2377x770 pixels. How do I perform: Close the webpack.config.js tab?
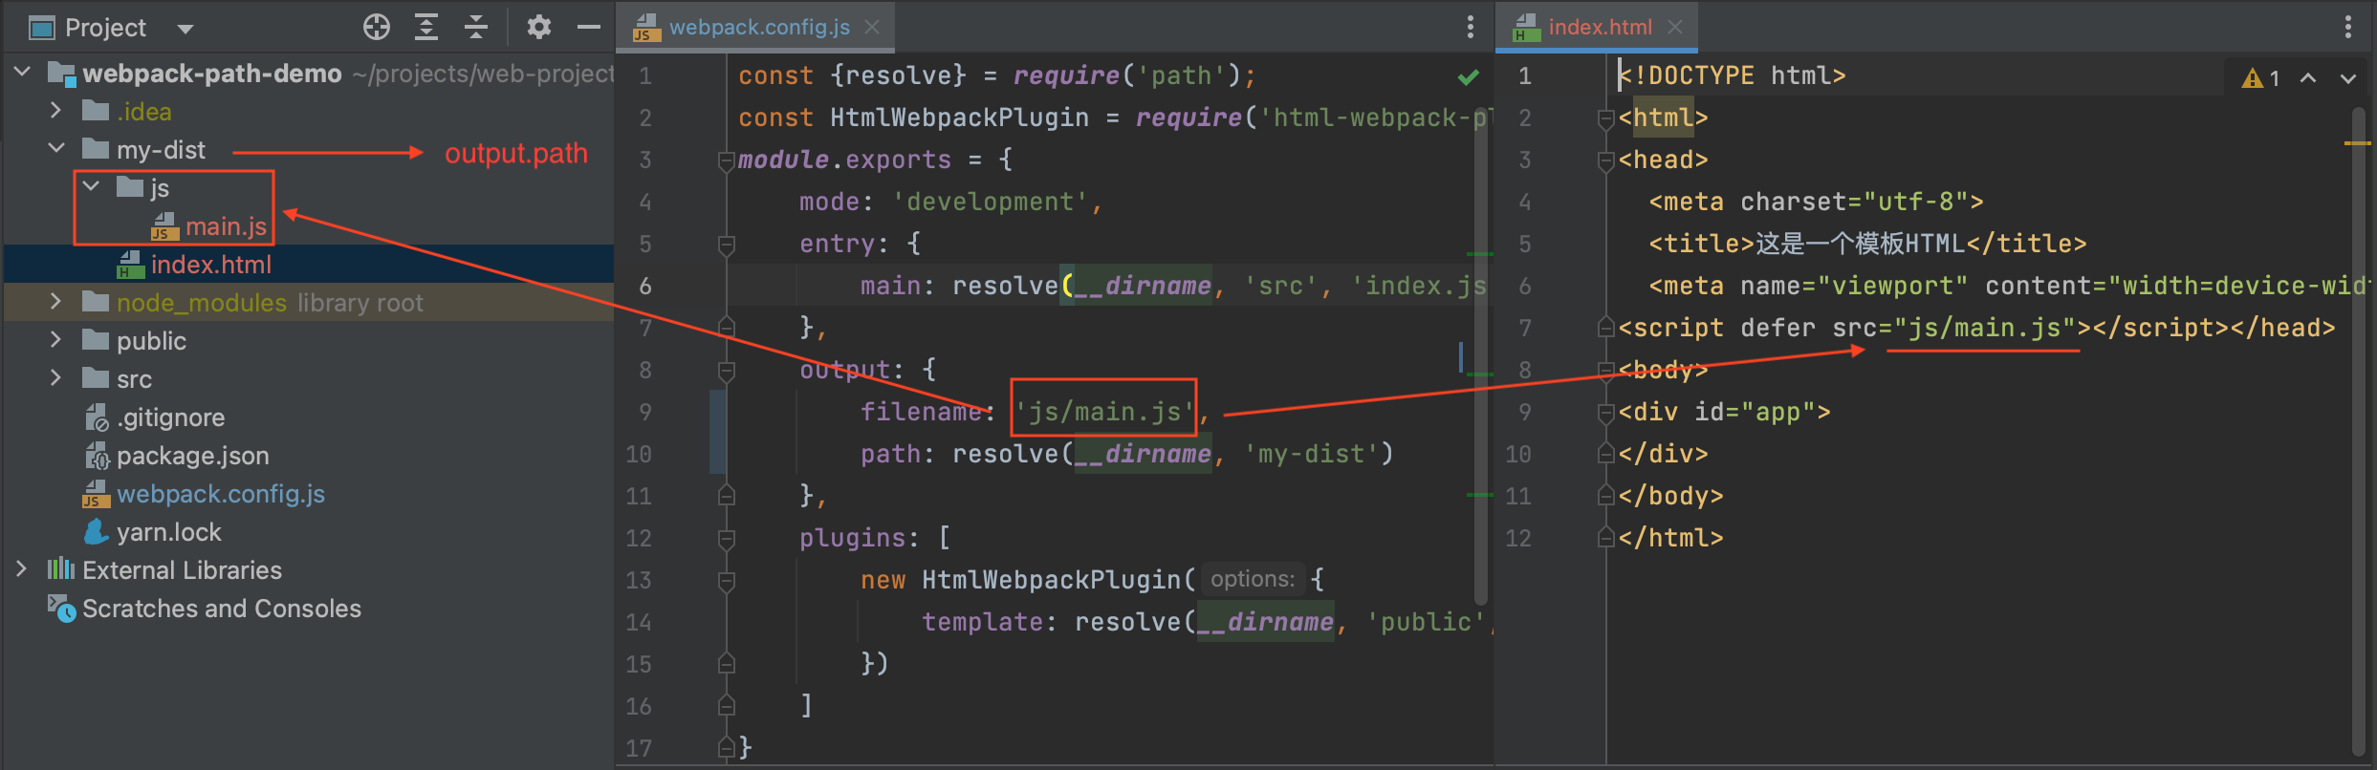point(872,28)
